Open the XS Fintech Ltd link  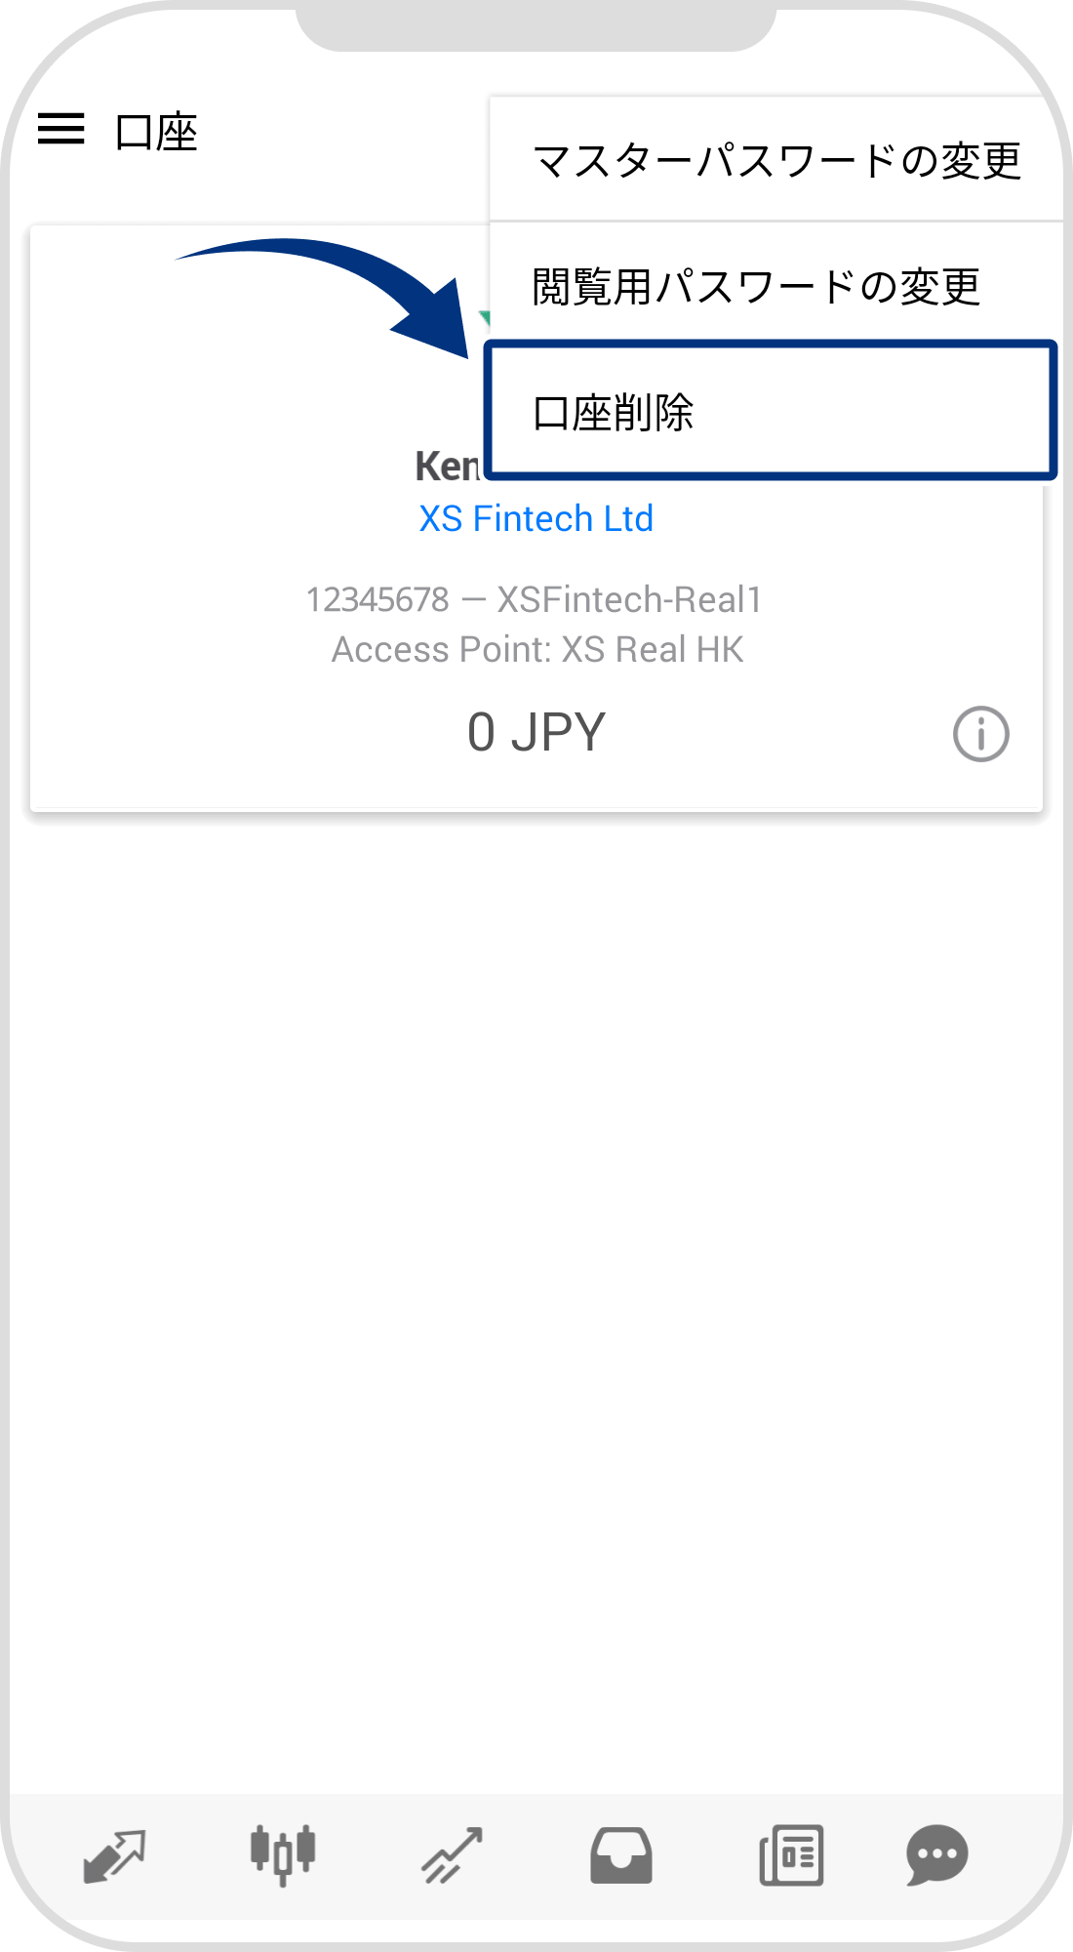[536, 518]
